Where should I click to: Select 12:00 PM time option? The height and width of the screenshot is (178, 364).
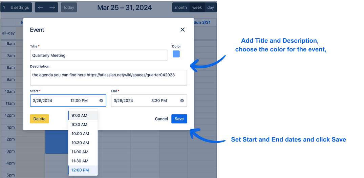pos(80,170)
